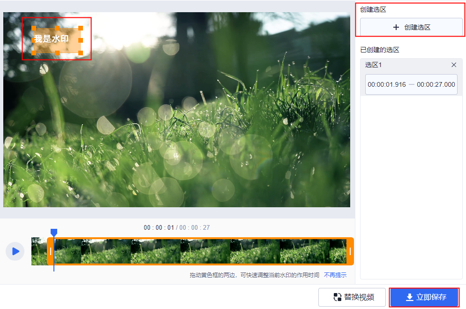Click the top-right handle of the watermark selection
Screen dimensions: 466x309
click(x=81, y=28)
